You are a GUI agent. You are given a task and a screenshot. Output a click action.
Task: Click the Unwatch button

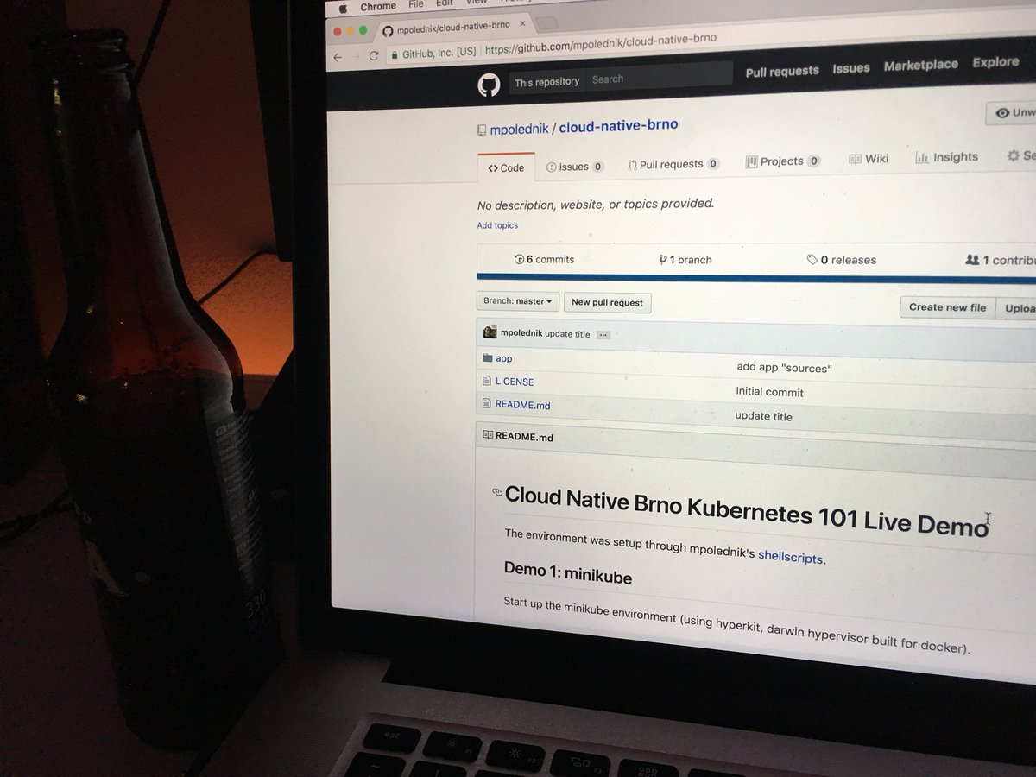1012,112
